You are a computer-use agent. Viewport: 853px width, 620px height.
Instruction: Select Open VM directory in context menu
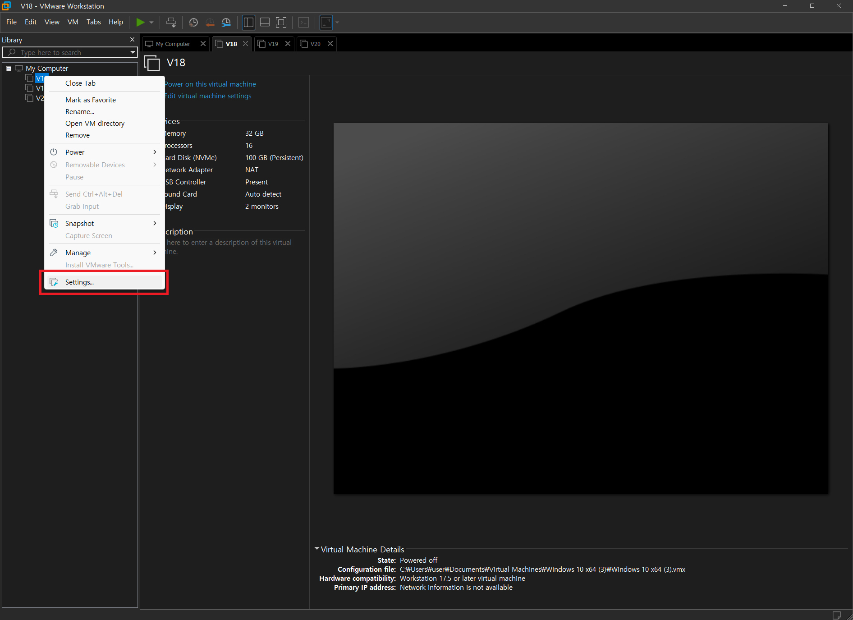(104, 123)
